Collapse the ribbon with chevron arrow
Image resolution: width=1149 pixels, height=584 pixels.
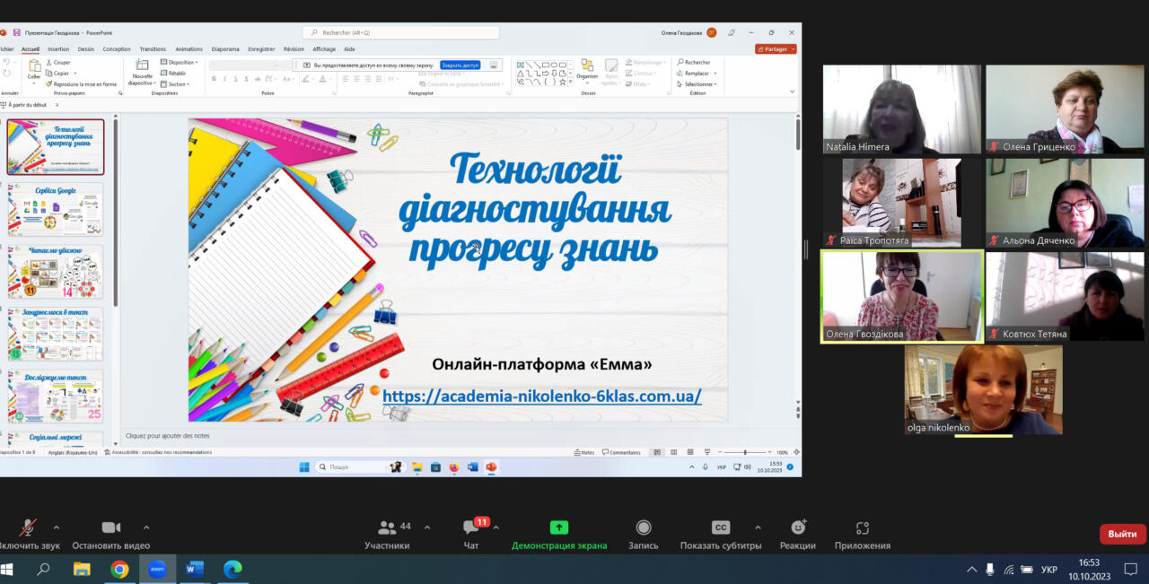point(792,92)
